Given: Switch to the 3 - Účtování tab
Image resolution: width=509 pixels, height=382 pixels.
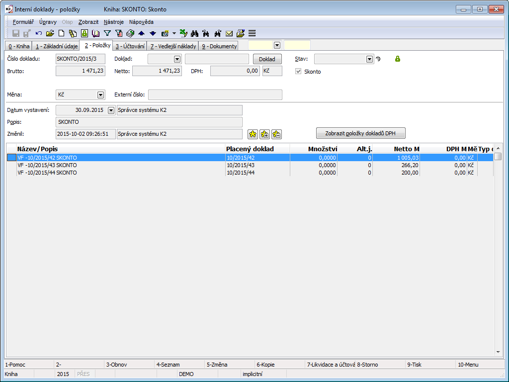Looking at the screenshot, I should click(x=130, y=46).
